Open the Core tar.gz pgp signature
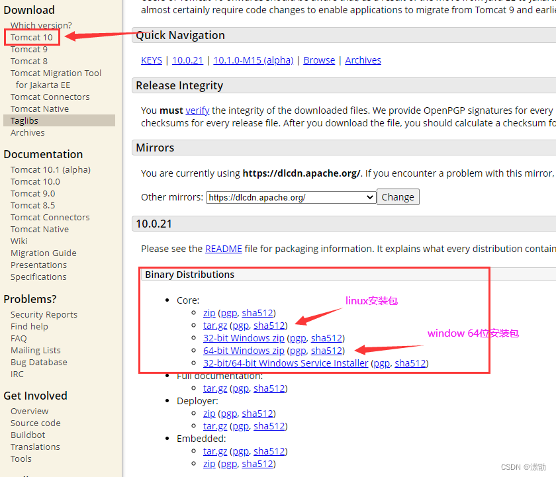This screenshot has width=556, height=477. point(241,325)
